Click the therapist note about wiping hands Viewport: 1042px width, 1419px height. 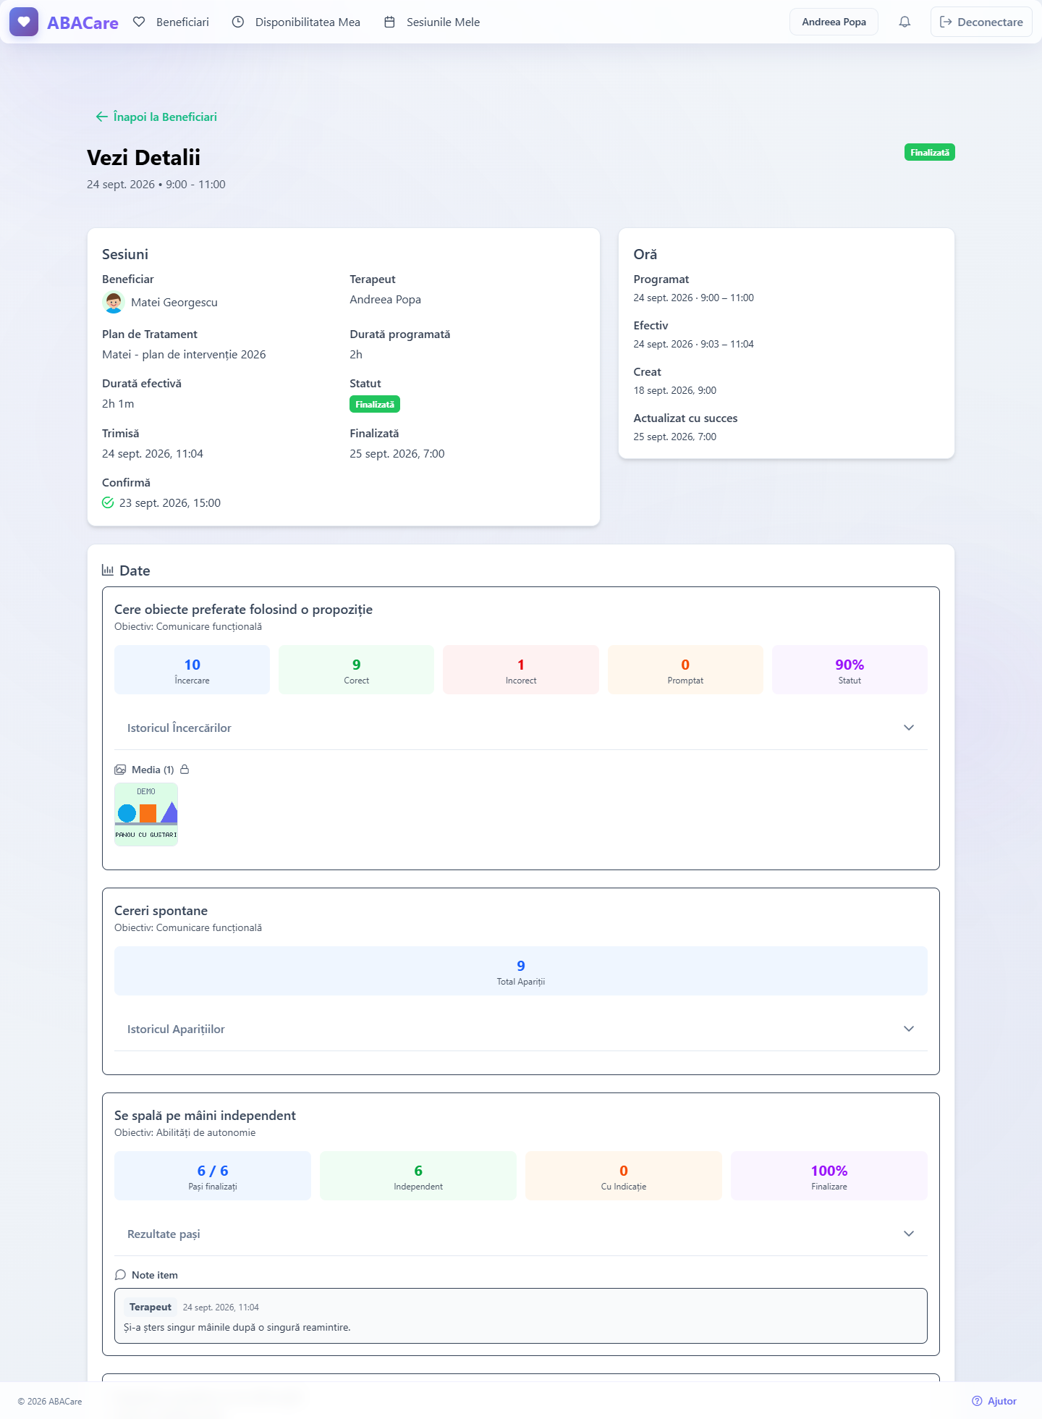[521, 1315]
